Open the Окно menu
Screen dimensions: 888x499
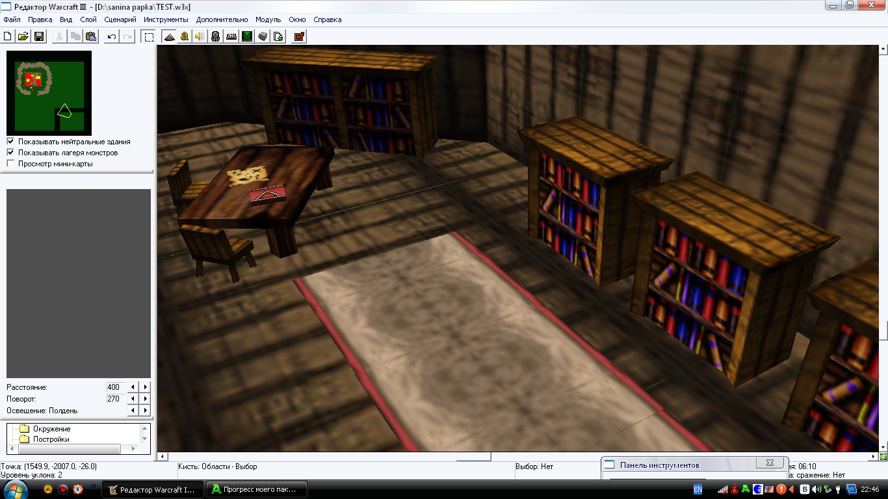(x=297, y=19)
